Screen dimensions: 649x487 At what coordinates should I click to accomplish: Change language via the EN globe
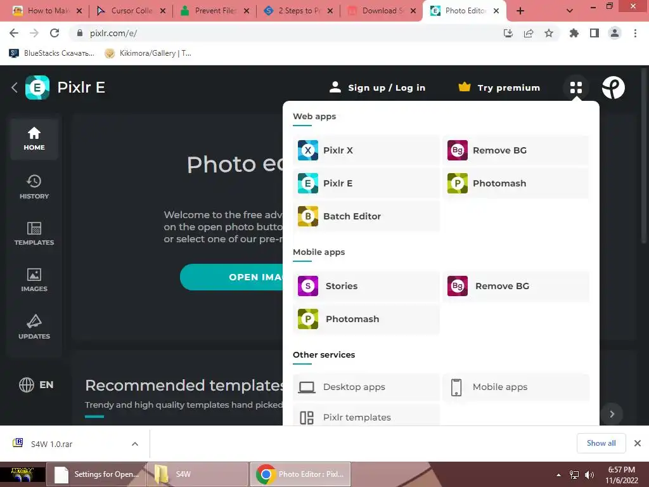(x=36, y=385)
